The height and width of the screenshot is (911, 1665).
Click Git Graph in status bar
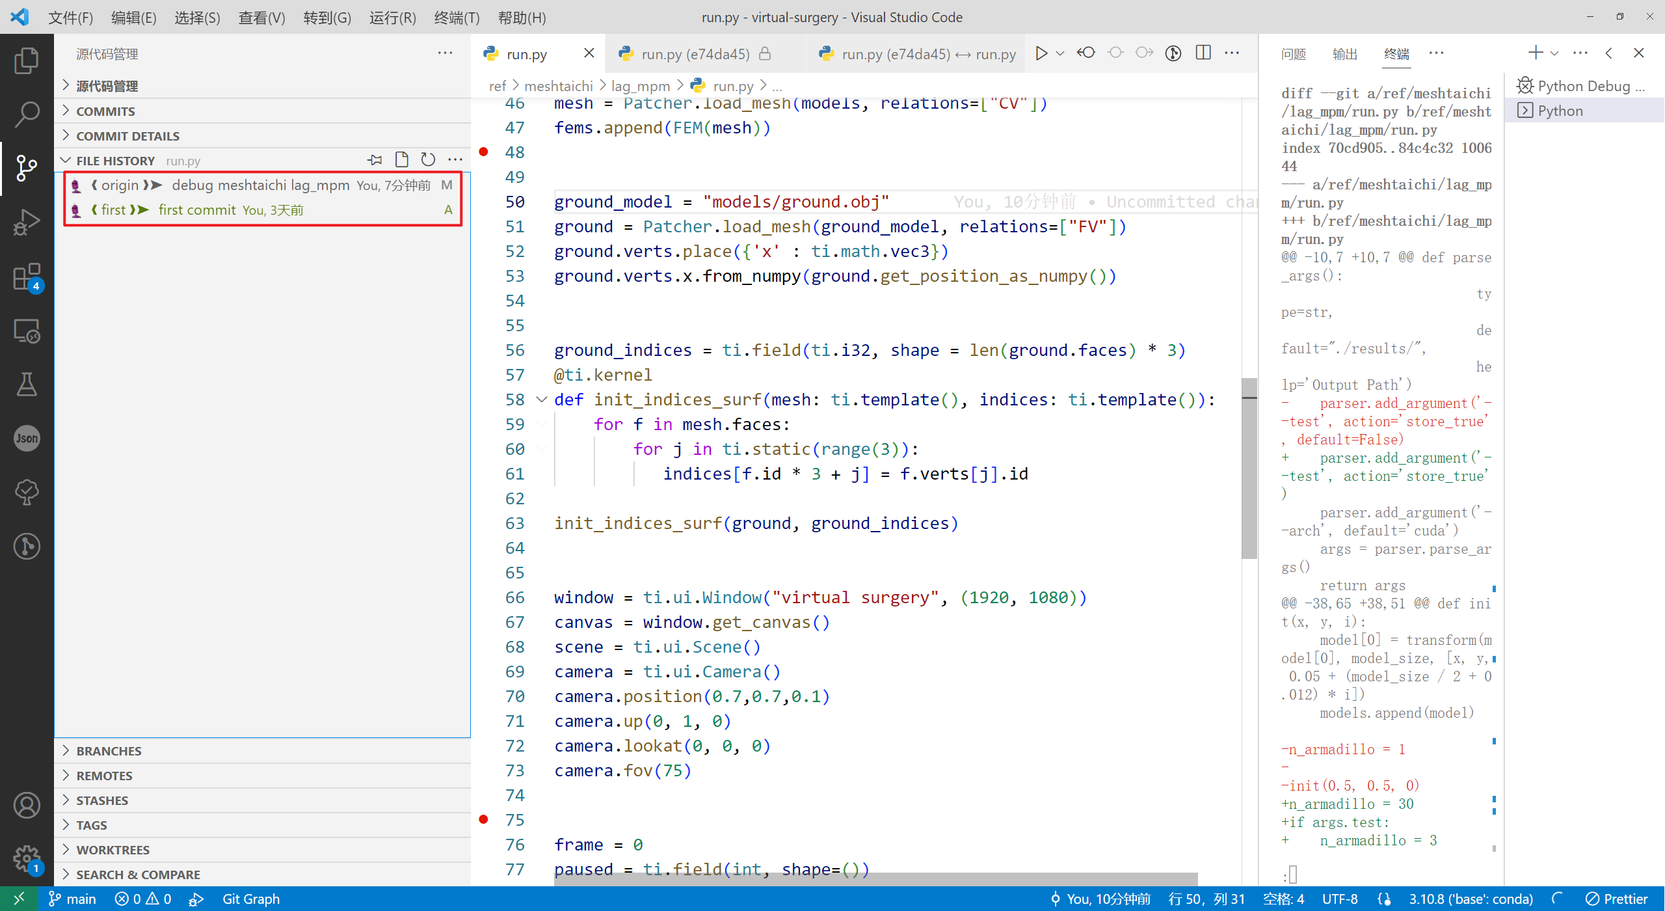point(251,899)
